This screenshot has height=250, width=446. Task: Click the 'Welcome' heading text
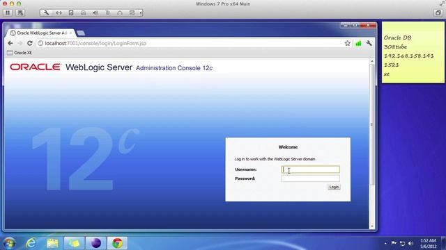coord(288,147)
